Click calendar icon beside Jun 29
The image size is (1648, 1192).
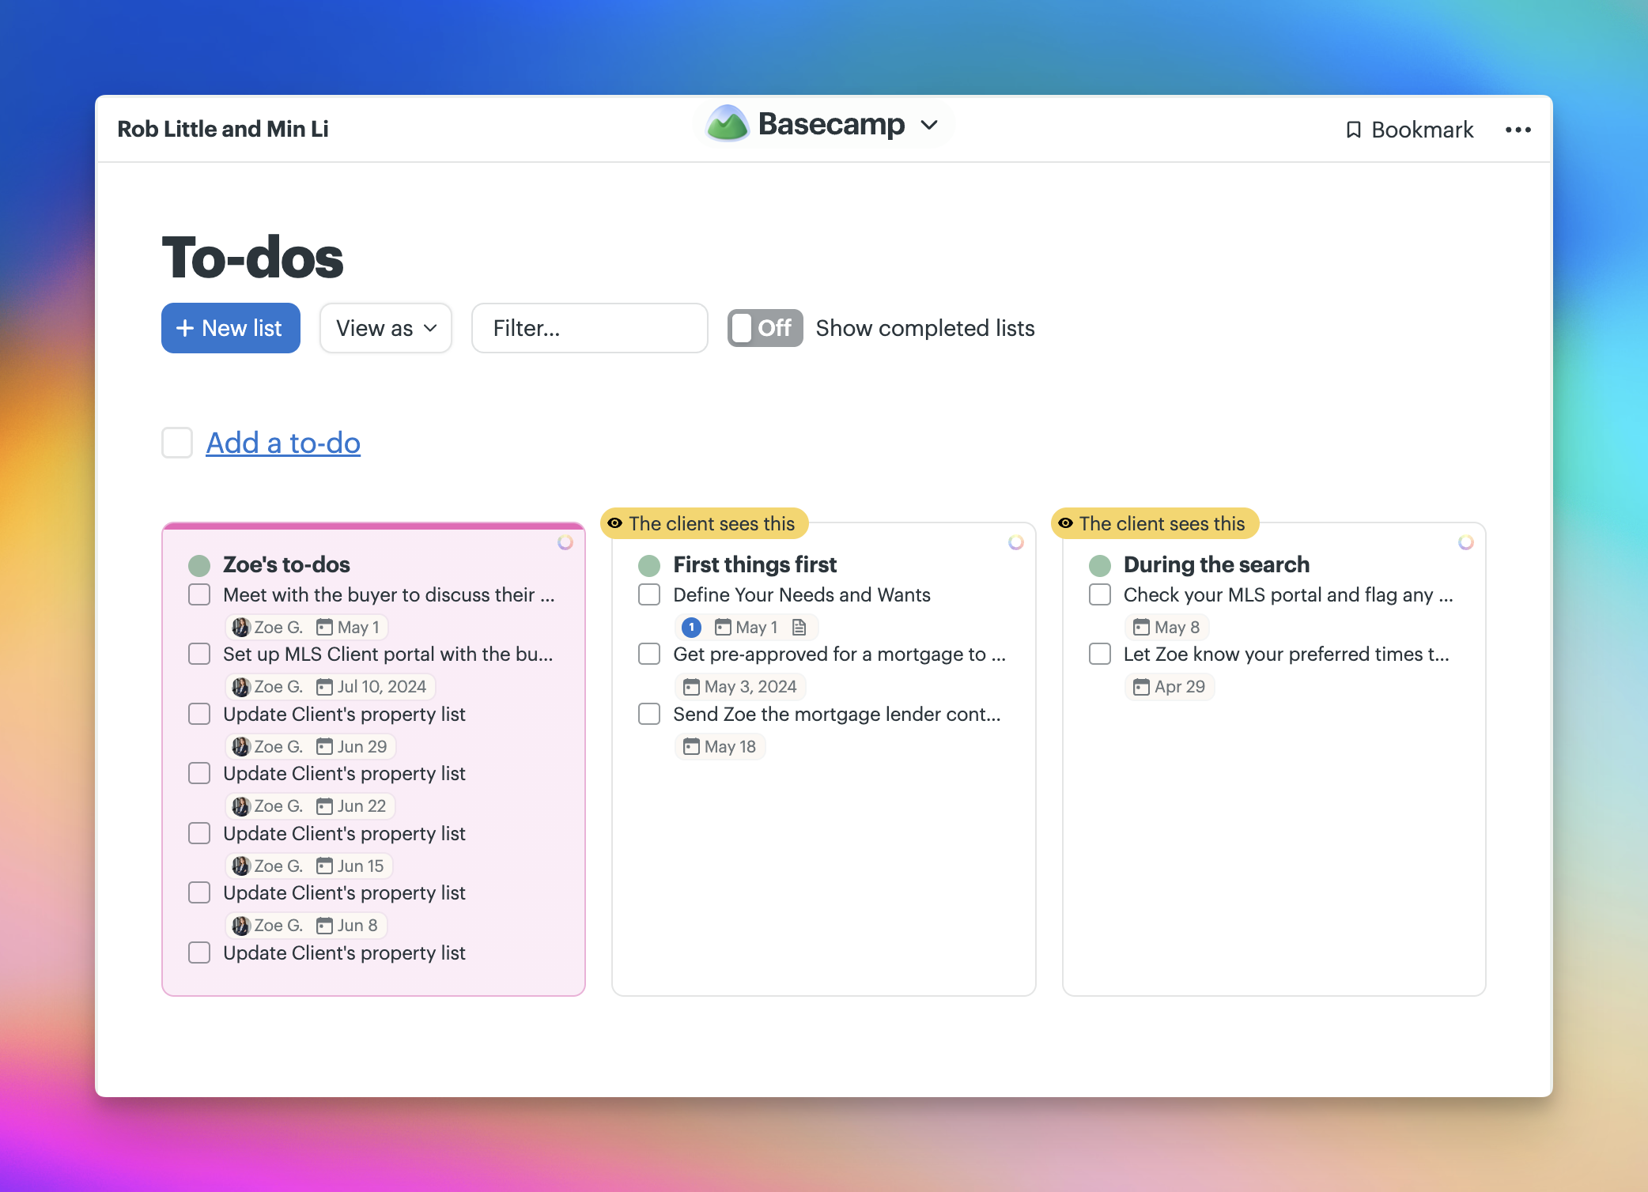[324, 747]
